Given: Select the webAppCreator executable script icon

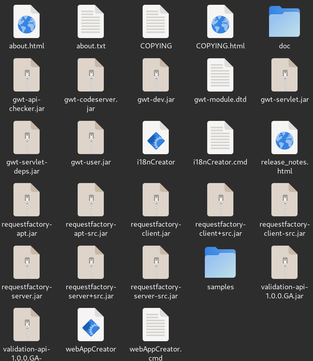Looking at the screenshot, I should pos(91,324).
